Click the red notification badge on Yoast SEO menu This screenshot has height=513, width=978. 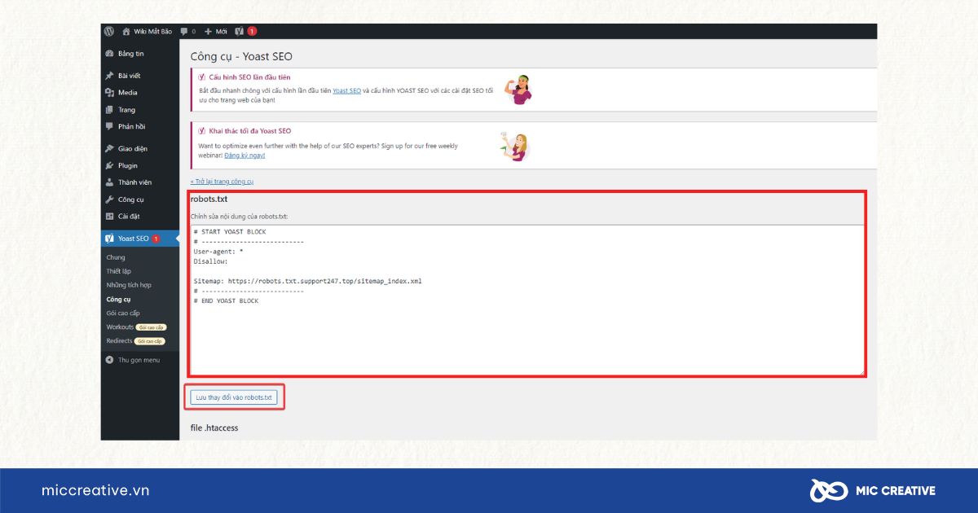[156, 239]
